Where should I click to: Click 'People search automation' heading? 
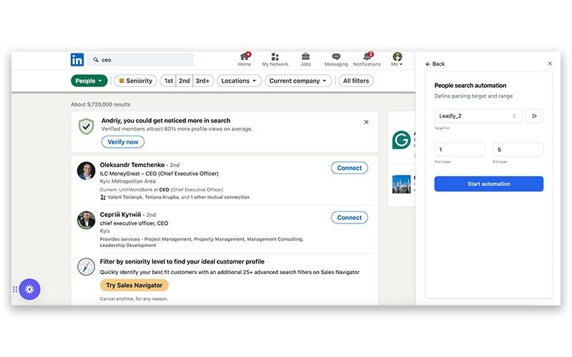point(470,85)
